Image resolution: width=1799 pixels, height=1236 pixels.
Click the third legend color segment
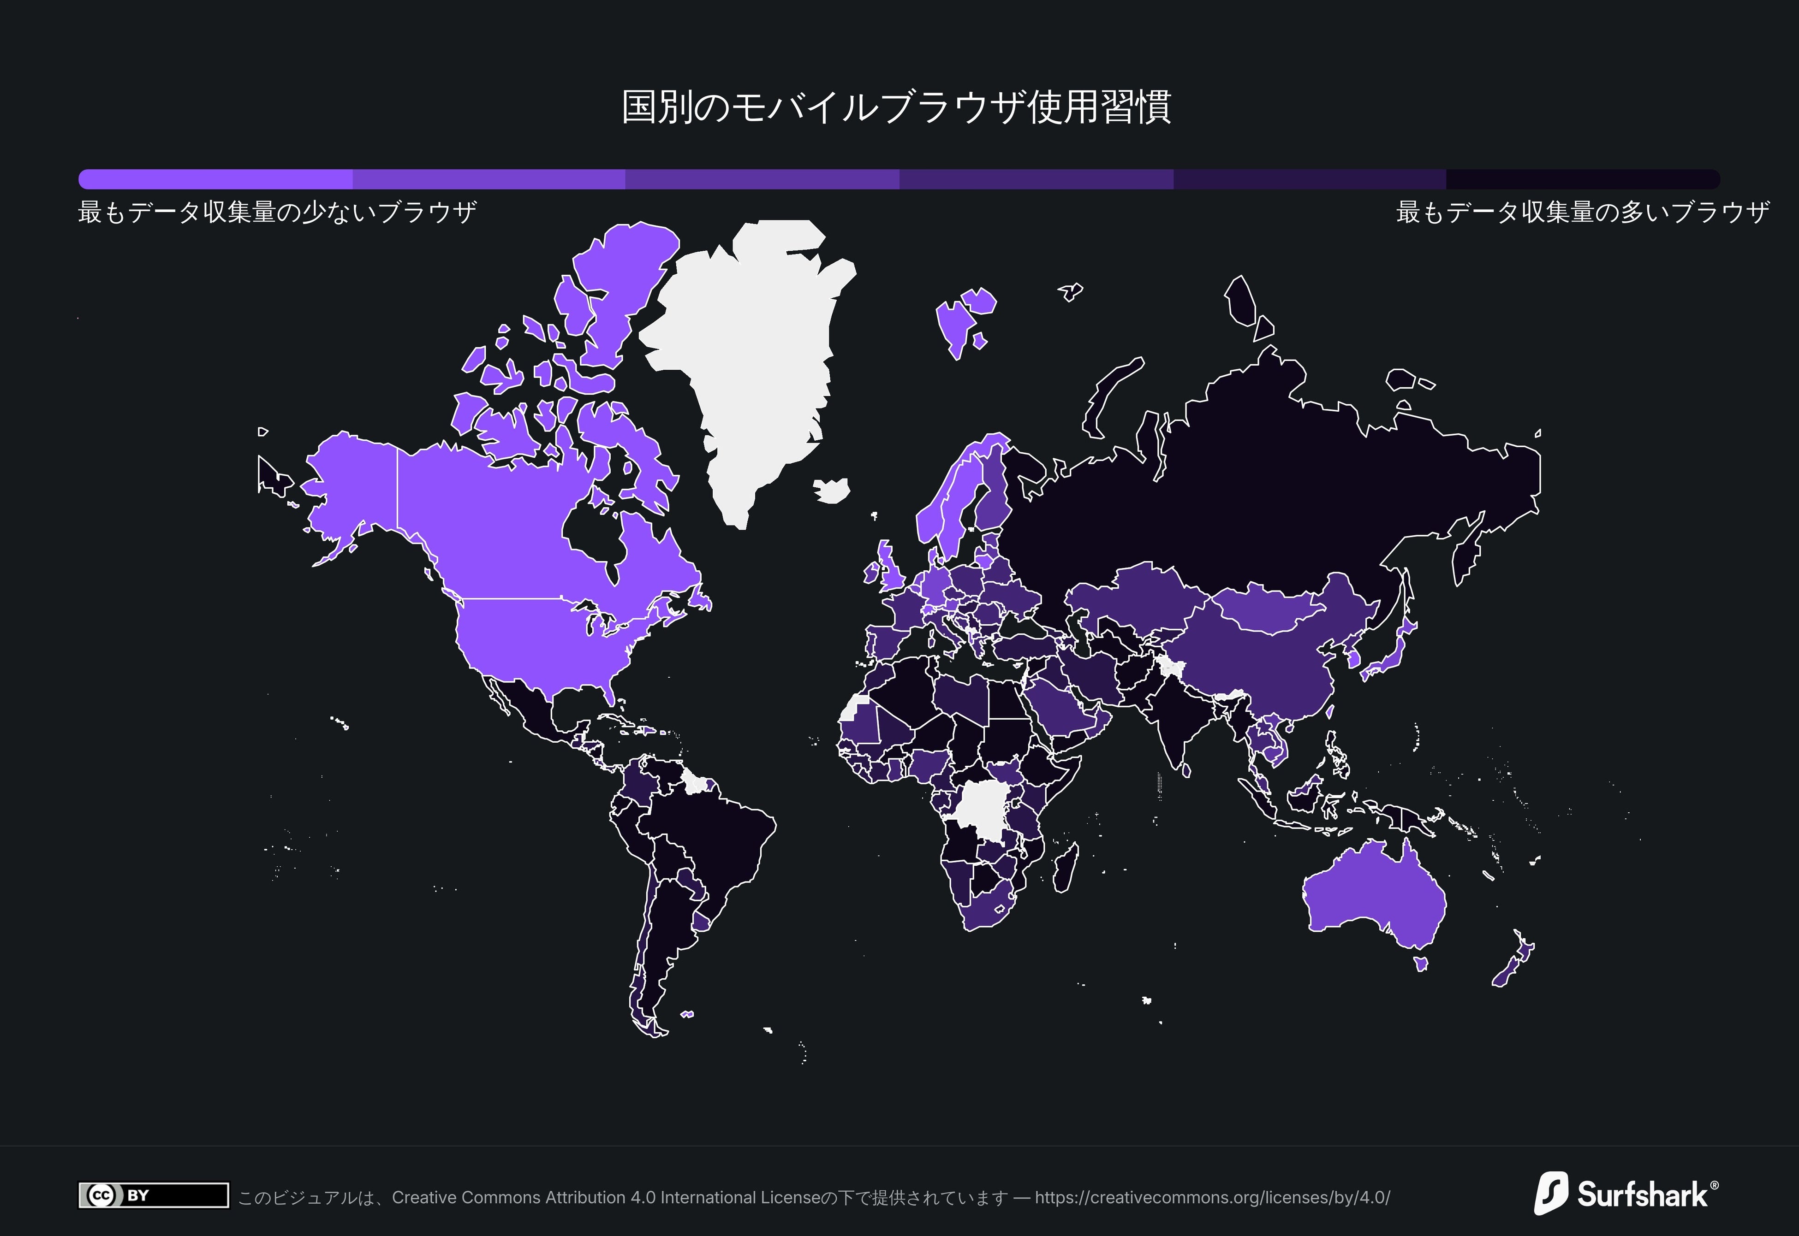pyautogui.click(x=762, y=179)
